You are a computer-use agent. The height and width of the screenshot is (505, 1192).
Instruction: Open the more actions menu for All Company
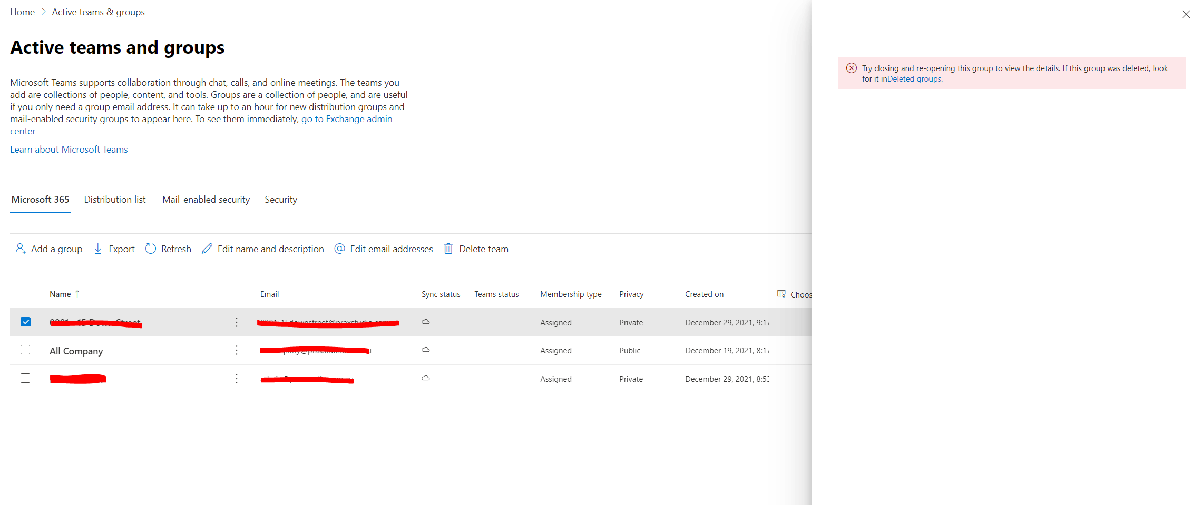click(x=237, y=350)
